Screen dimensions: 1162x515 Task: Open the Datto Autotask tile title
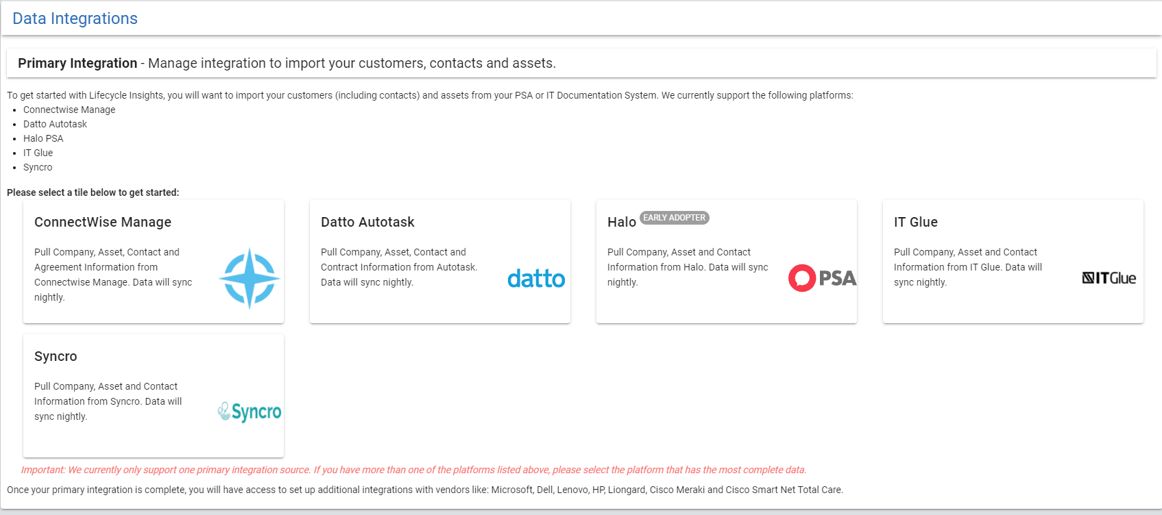click(367, 222)
